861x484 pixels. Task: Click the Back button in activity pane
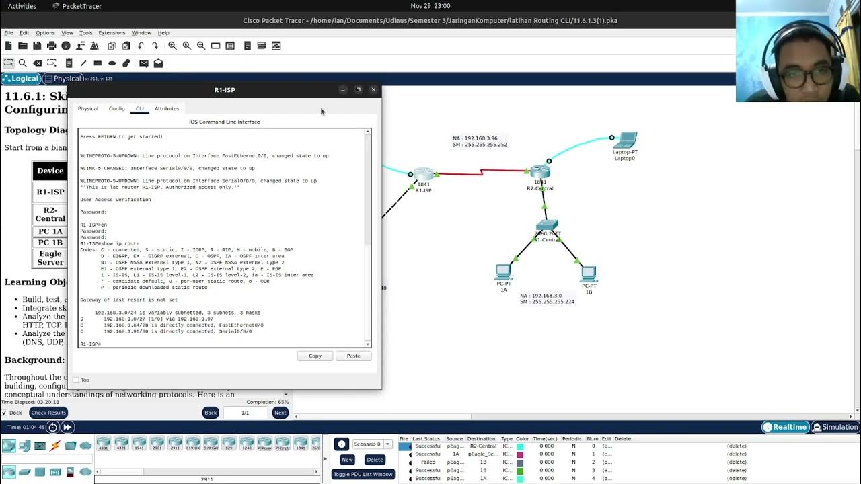(x=211, y=413)
